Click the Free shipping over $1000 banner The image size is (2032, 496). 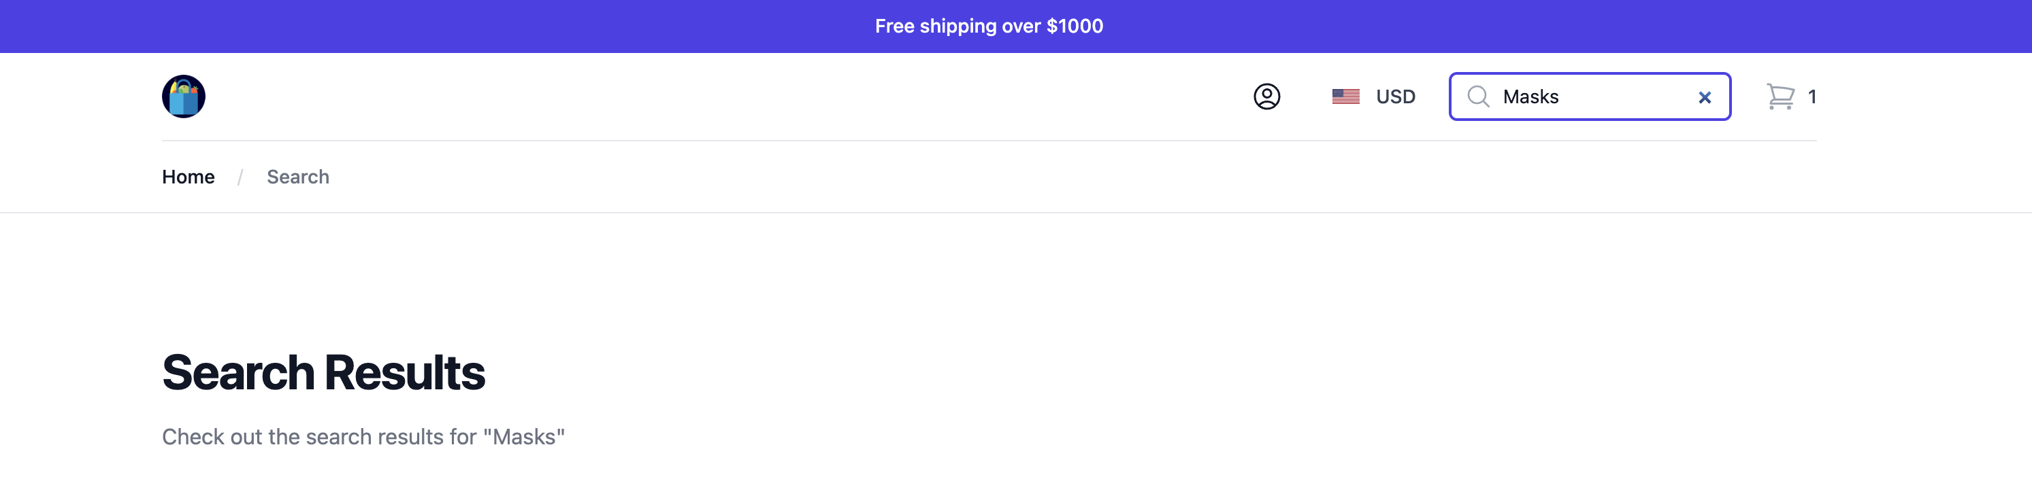[x=988, y=26]
